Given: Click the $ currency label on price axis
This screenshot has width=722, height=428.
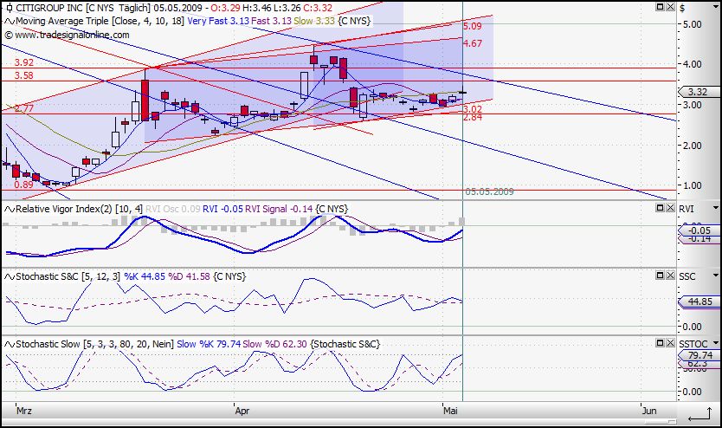Looking at the screenshot, I should pyautogui.click(x=682, y=8).
